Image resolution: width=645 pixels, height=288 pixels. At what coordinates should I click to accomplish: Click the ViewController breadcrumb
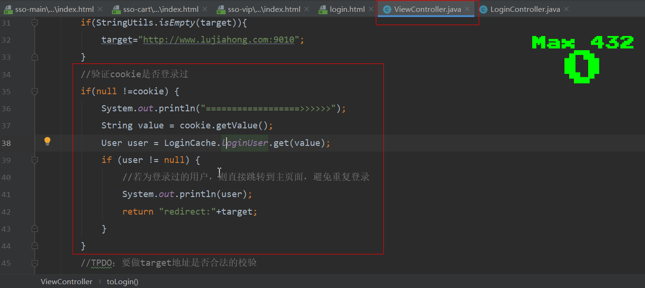pyautogui.click(x=66, y=281)
